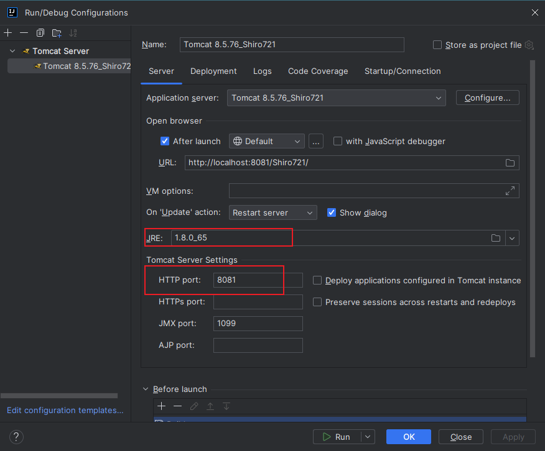Click the VM options input field
Image resolution: width=545 pixels, height=451 pixels.
374,191
